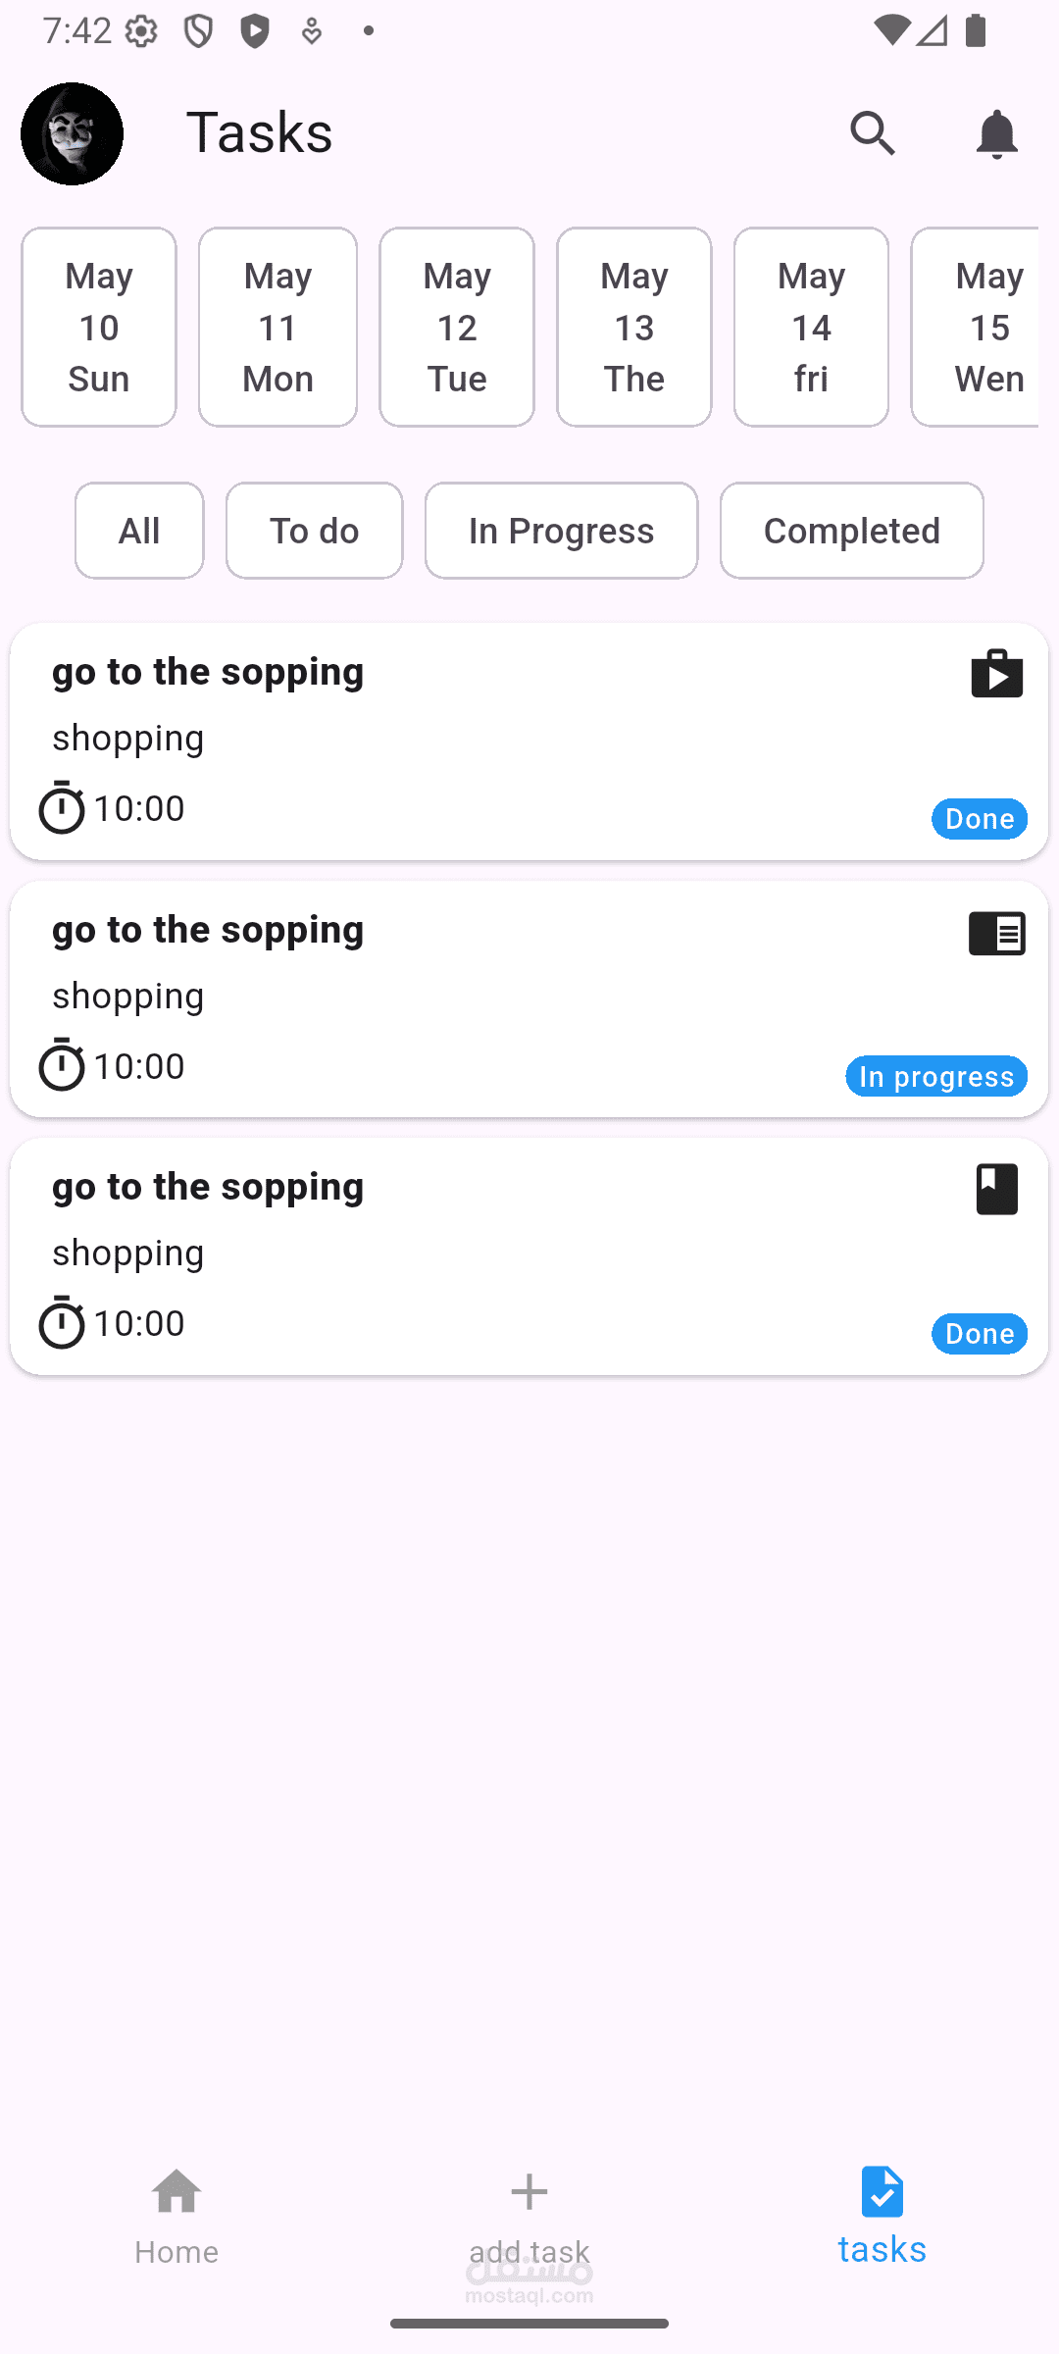Image resolution: width=1059 pixels, height=2354 pixels.
Task: Open the profile avatar picture
Action: click(72, 133)
